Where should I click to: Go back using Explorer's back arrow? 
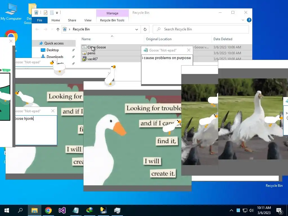(37, 29)
